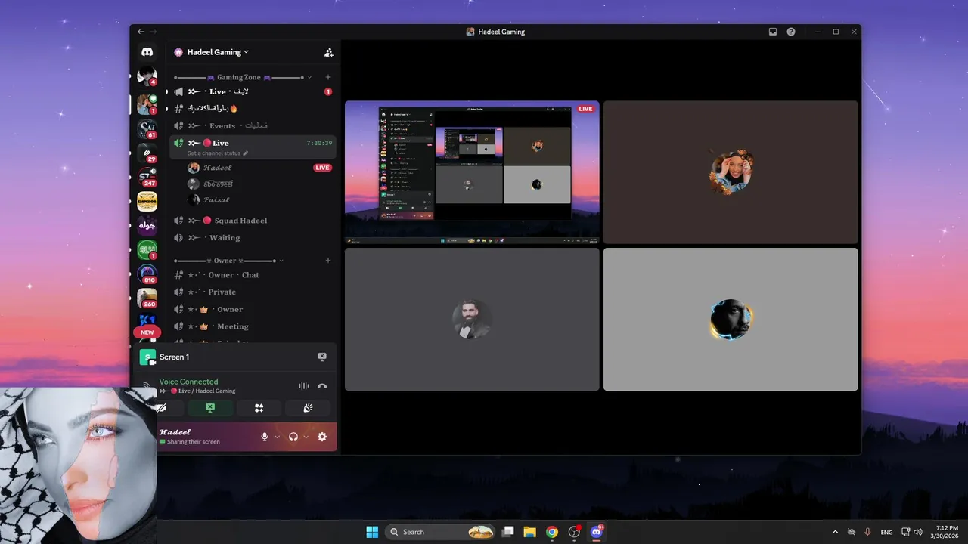Open Task View on the taskbar
Viewport: 968px width, 544px height.
click(x=508, y=532)
